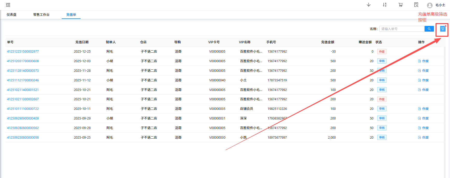Open order 412511281400000573

pyautogui.click(x=23, y=70)
